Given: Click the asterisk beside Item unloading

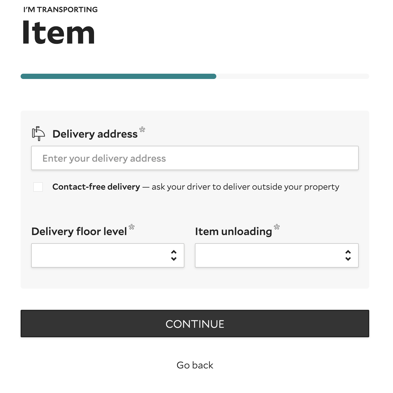Looking at the screenshot, I should point(277,227).
